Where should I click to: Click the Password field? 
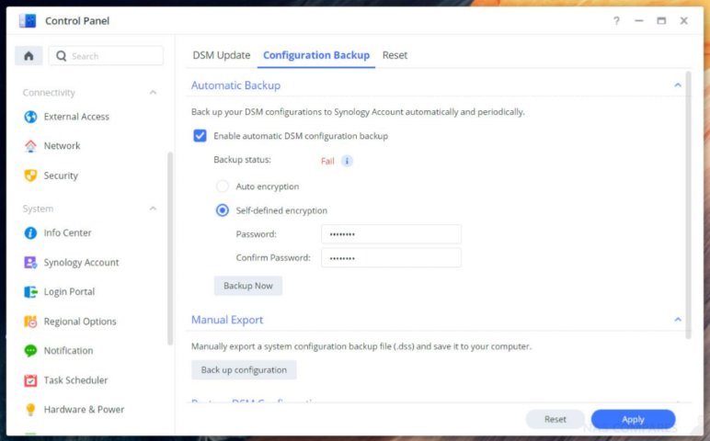pos(391,234)
